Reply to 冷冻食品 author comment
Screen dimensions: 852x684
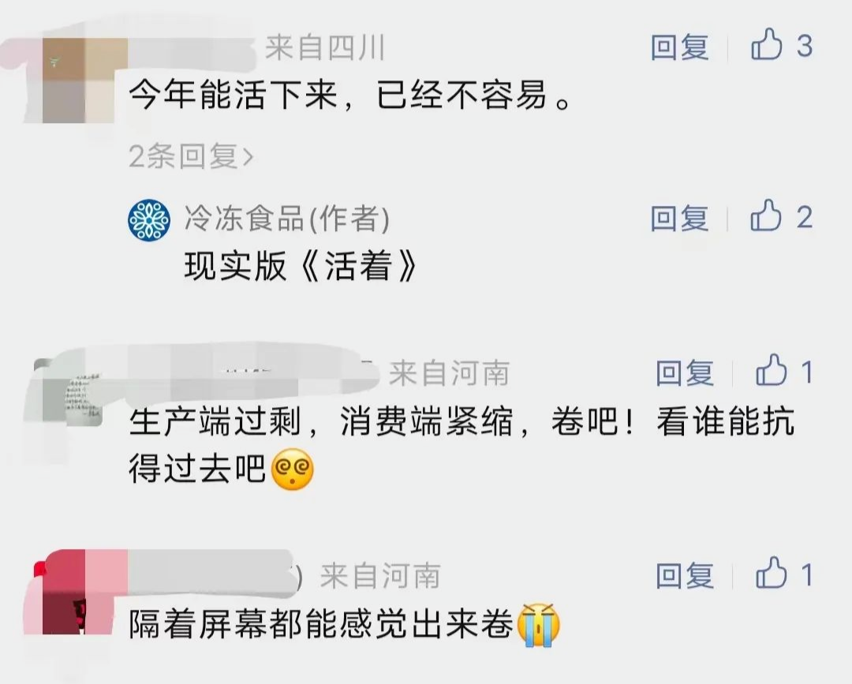680,218
